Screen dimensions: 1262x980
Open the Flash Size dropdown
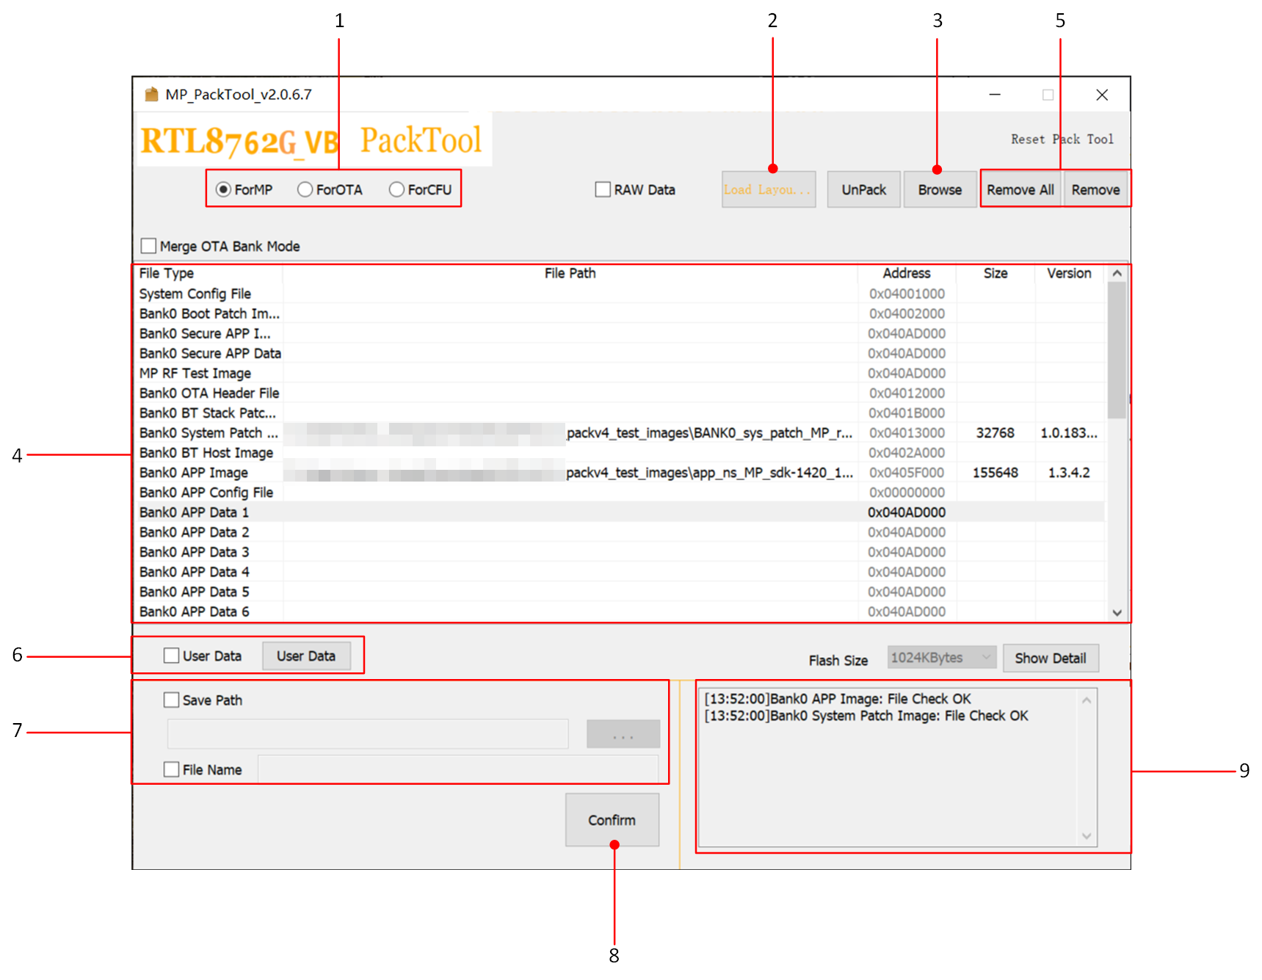point(940,658)
